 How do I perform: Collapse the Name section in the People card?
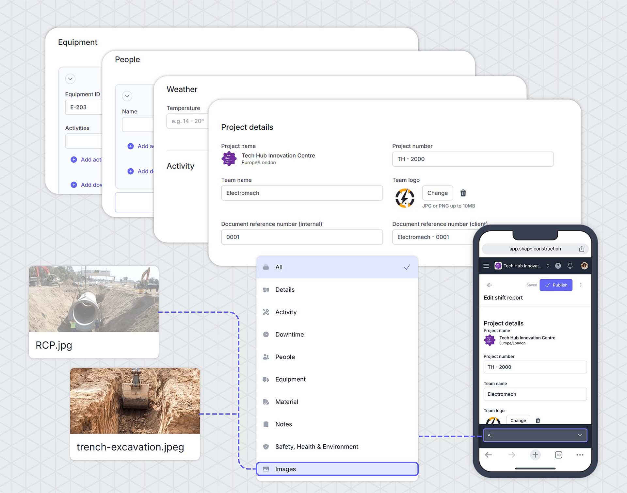[127, 96]
